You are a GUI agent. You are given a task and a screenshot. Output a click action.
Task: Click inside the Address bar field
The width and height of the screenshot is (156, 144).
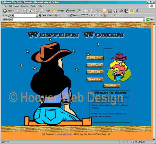tap(76, 19)
